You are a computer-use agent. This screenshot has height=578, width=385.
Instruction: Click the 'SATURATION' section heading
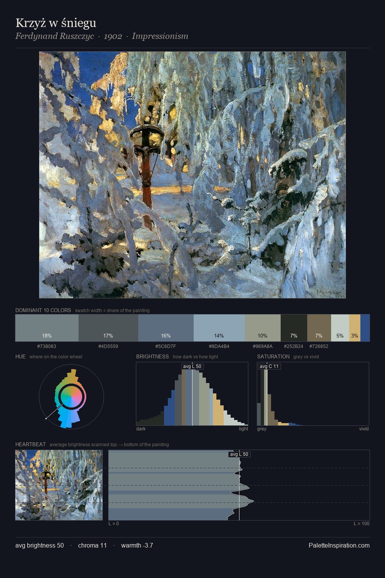(x=273, y=356)
